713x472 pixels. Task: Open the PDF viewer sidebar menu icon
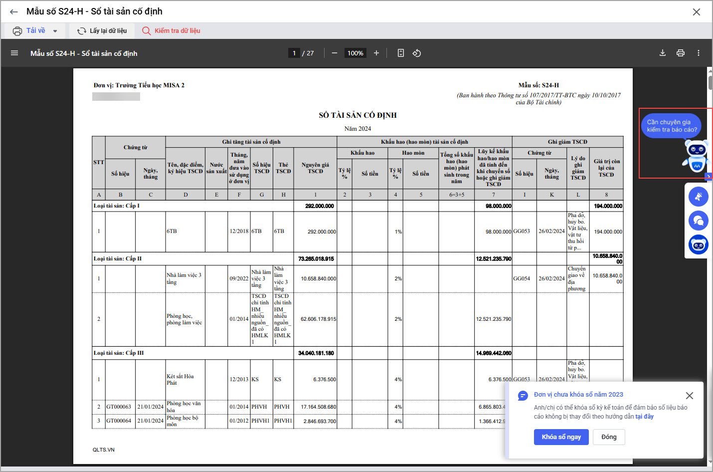pyautogui.click(x=14, y=53)
